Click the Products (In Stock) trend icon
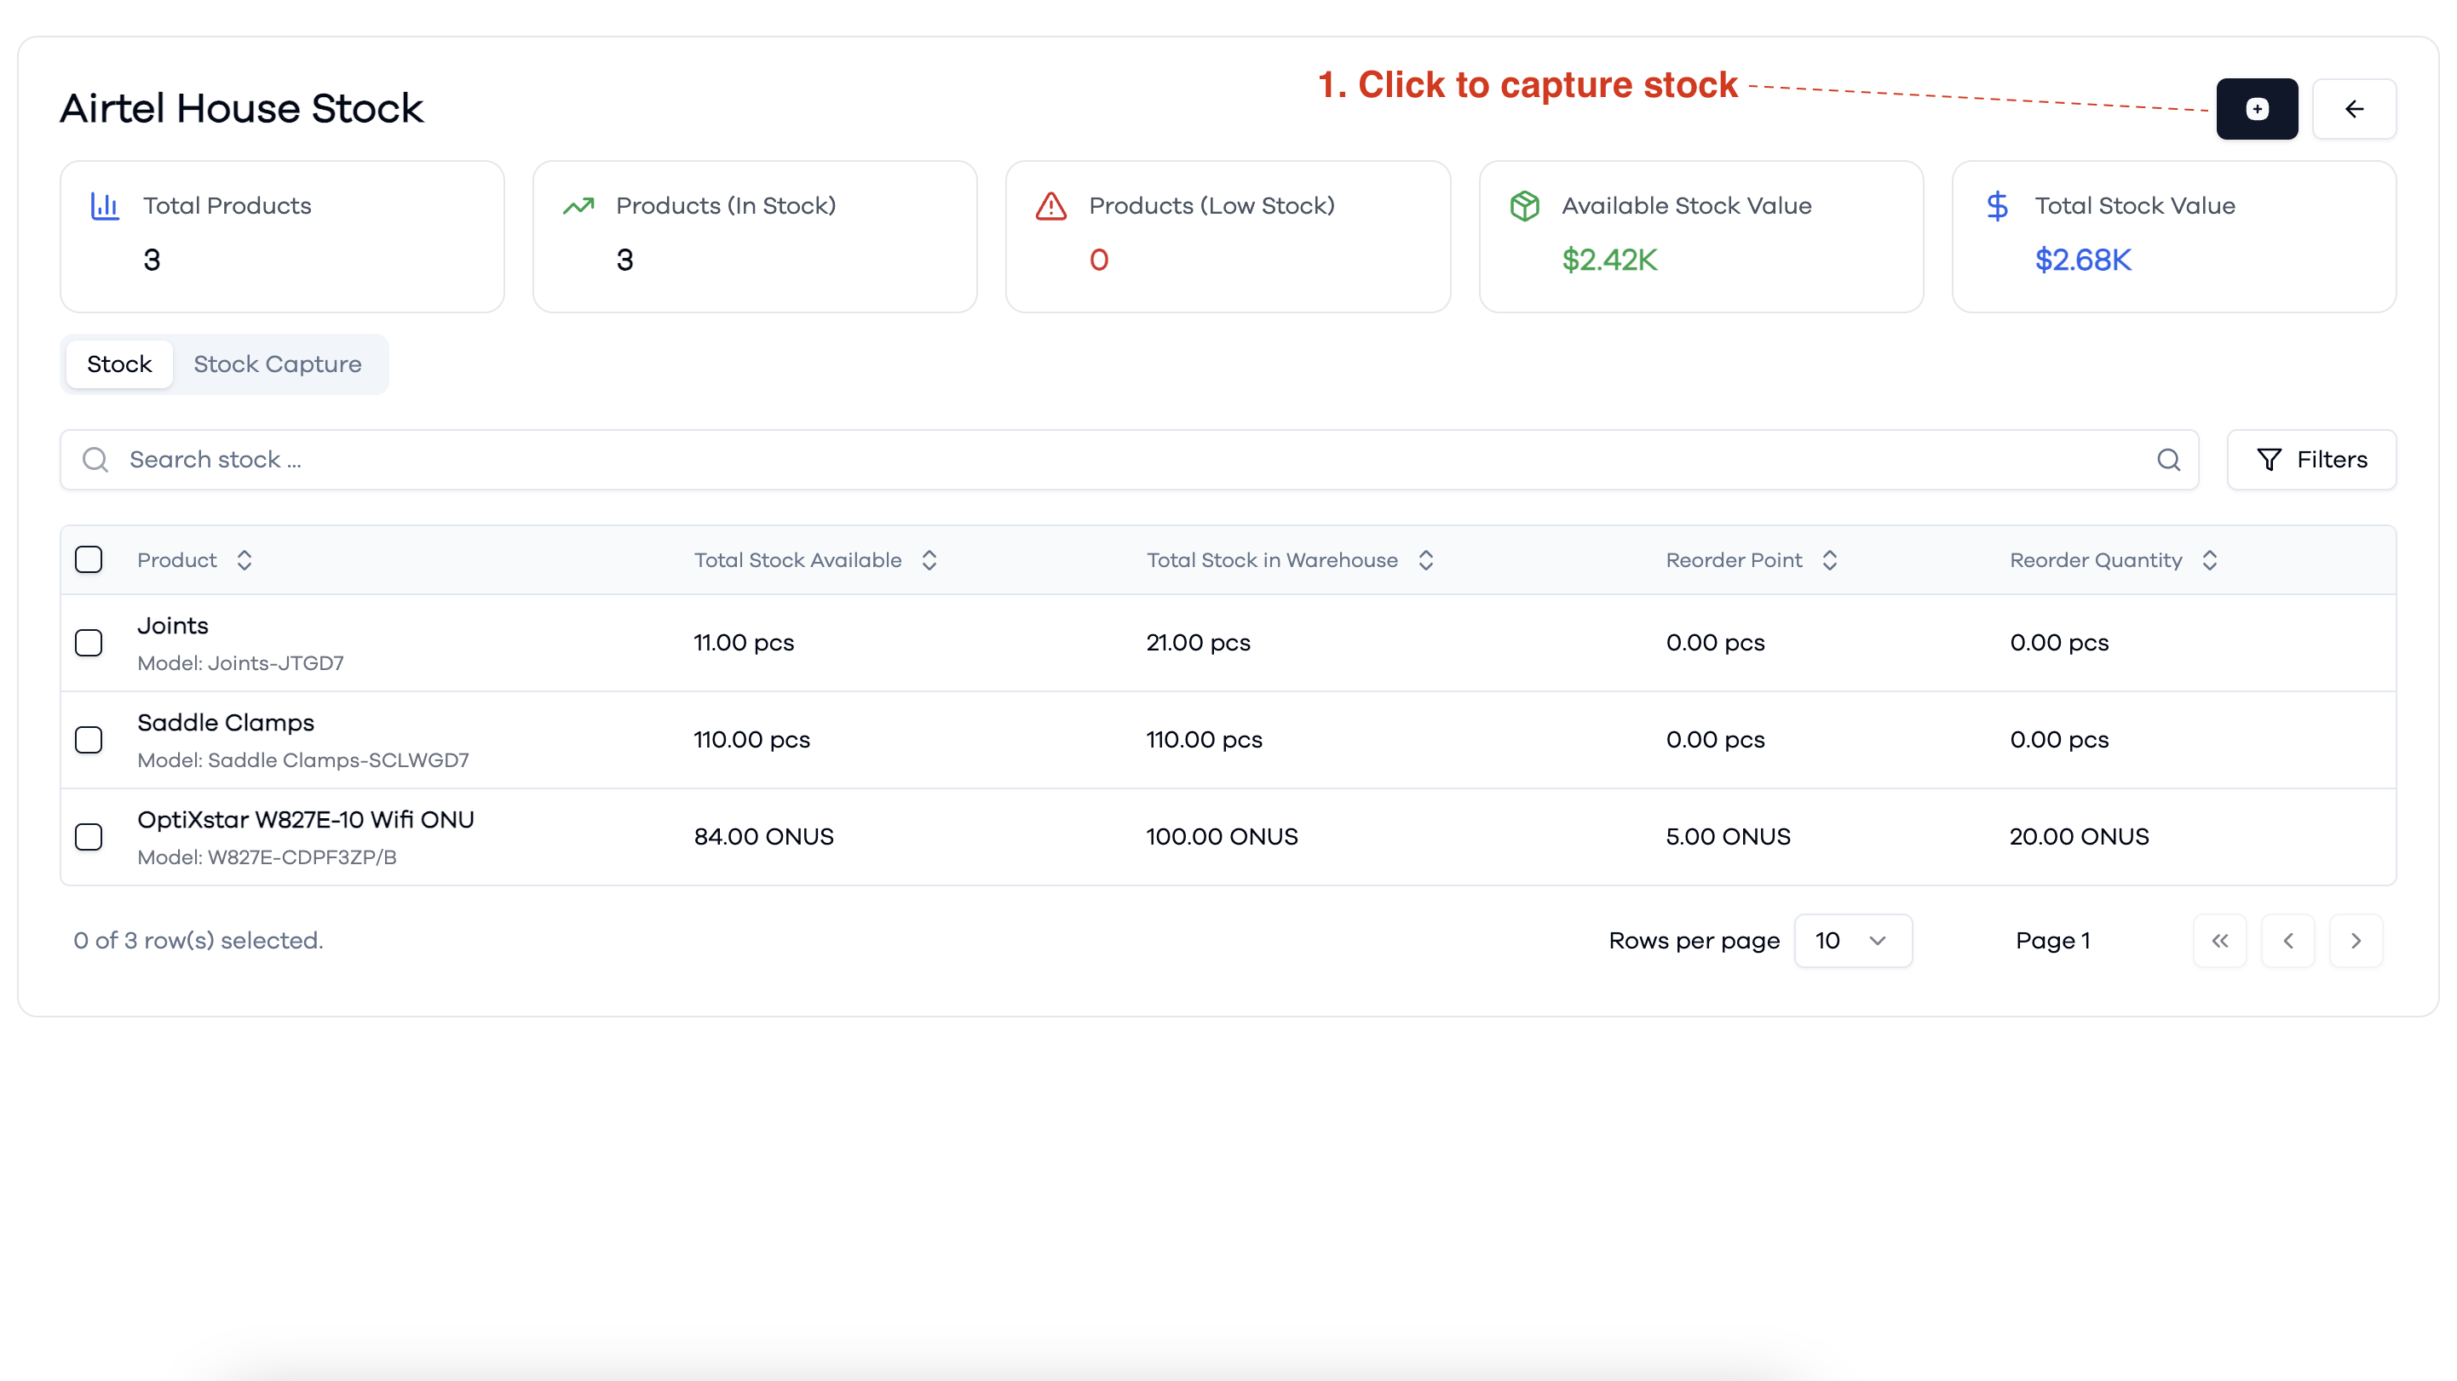 pos(578,206)
